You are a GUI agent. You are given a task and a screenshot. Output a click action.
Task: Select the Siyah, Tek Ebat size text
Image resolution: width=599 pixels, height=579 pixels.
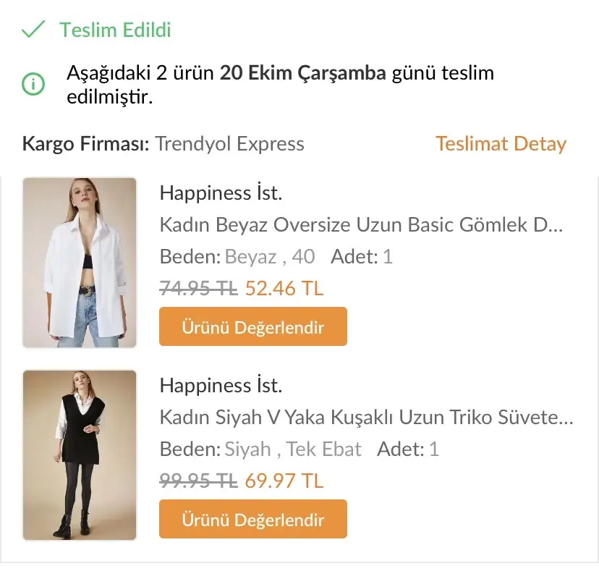point(293,449)
